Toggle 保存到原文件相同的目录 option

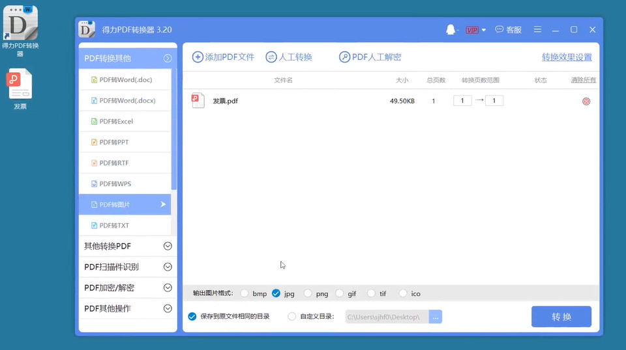(192, 317)
